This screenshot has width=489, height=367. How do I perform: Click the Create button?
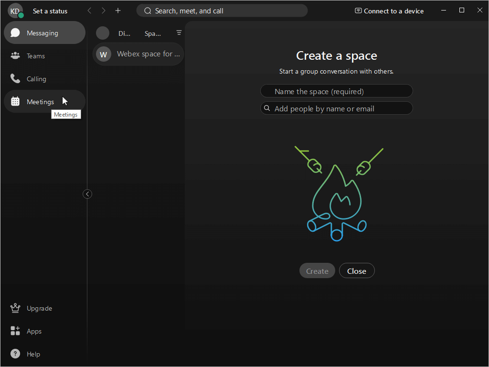(x=317, y=271)
